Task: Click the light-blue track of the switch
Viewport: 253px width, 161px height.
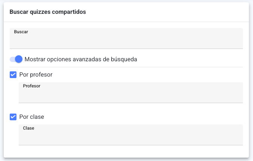Action: point(12,59)
